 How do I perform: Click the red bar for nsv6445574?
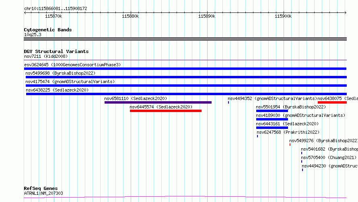tap(166, 111)
